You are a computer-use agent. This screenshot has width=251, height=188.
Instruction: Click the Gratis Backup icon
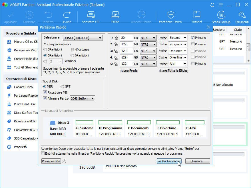(221, 15)
